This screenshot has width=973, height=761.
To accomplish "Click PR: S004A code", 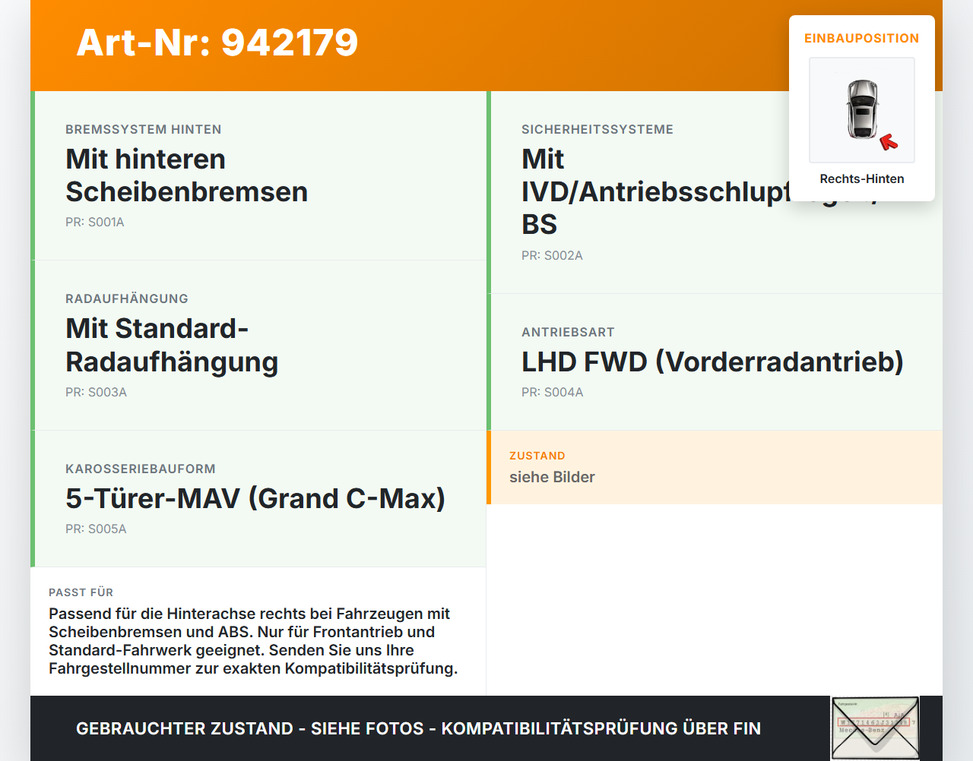I will pyautogui.click(x=553, y=393).
